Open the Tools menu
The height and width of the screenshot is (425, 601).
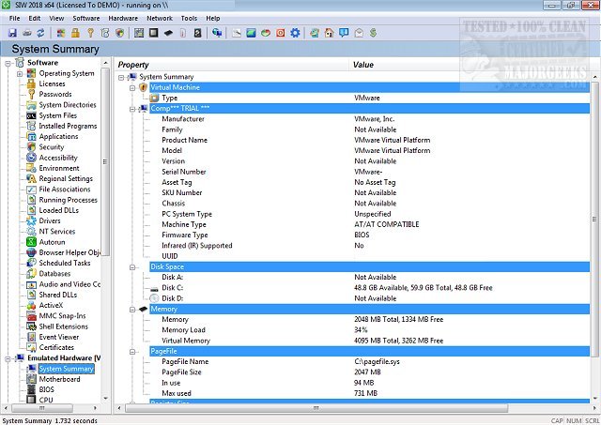point(189,18)
